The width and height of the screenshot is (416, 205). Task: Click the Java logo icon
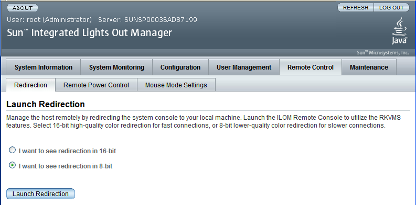(x=400, y=31)
